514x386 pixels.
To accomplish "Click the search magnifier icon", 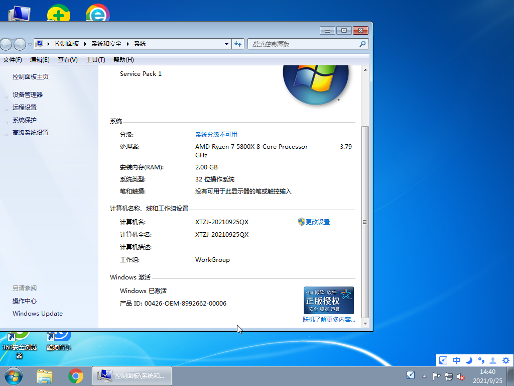I will 362,44.
